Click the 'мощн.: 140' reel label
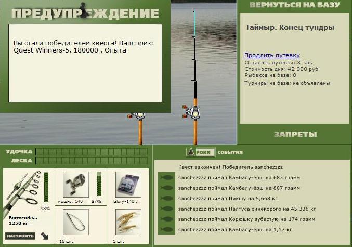Screen dimensions: 352x247 (x=70, y=201)
